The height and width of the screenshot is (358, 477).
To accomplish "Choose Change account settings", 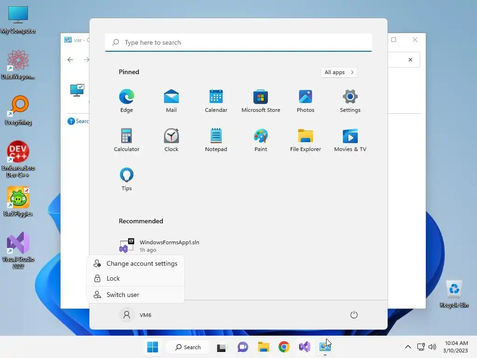I will click(x=136, y=264).
